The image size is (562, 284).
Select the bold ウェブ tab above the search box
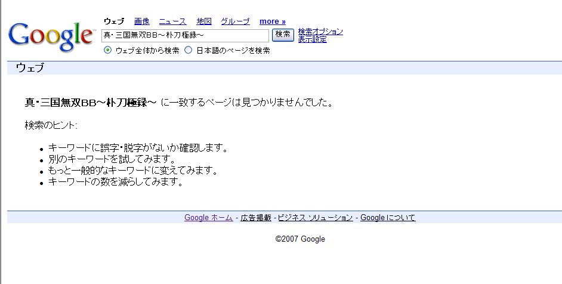click(x=114, y=21)
